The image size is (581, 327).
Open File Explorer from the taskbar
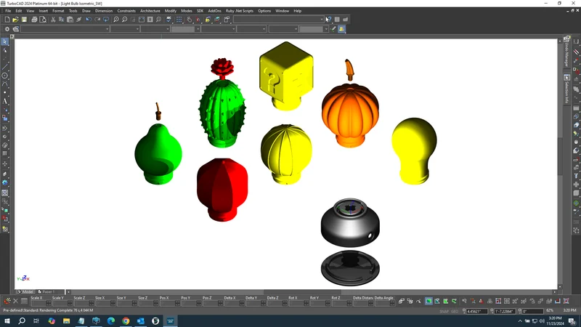click(66, 320)
